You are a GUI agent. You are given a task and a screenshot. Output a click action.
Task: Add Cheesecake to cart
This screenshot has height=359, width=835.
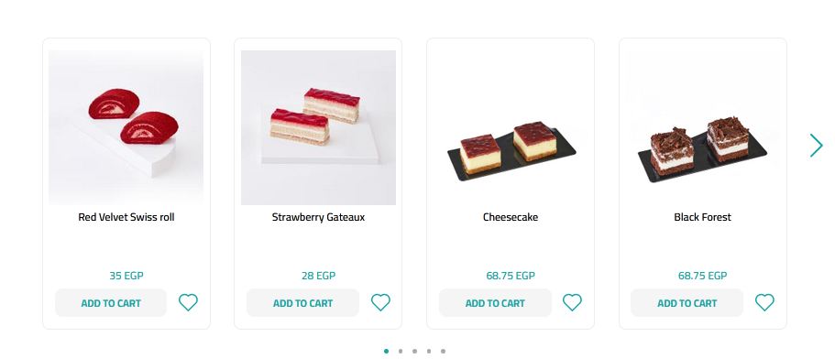click(495, 303)
